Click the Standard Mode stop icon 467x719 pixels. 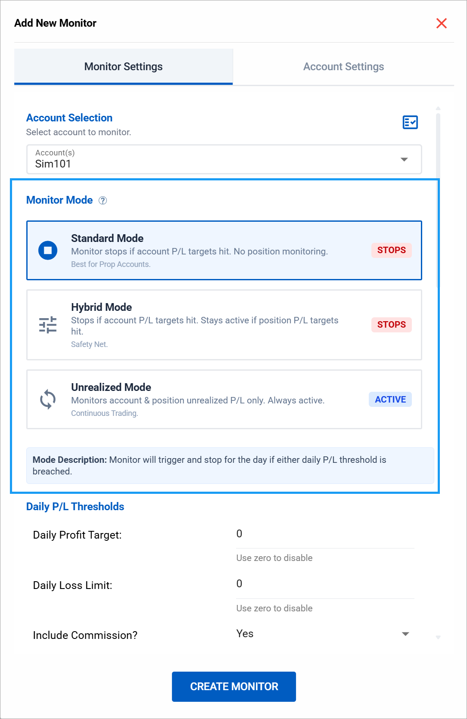[48, 250]
